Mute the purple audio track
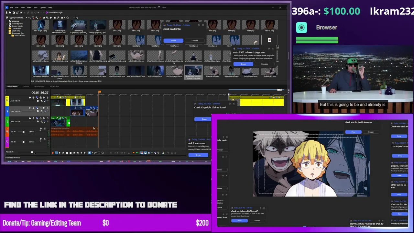 click(41, 139)
